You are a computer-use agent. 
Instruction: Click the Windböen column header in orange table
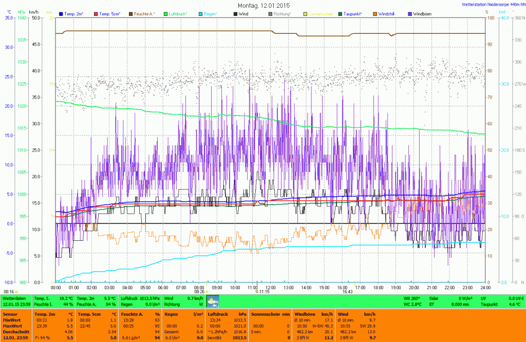tap(304, 314)
